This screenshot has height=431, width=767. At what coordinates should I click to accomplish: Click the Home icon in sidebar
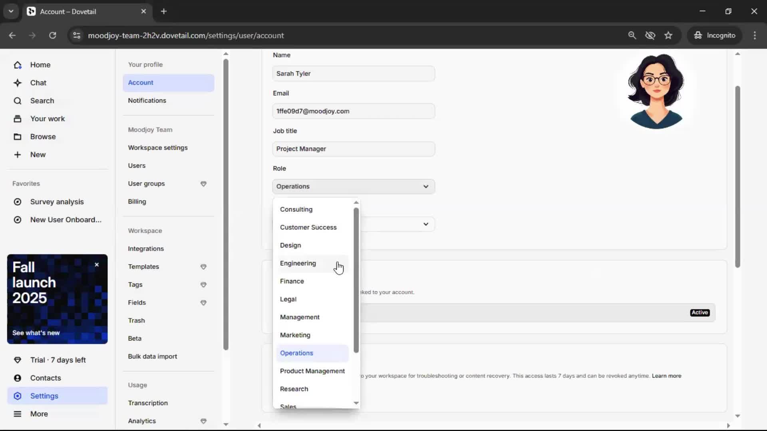[18, 65]
